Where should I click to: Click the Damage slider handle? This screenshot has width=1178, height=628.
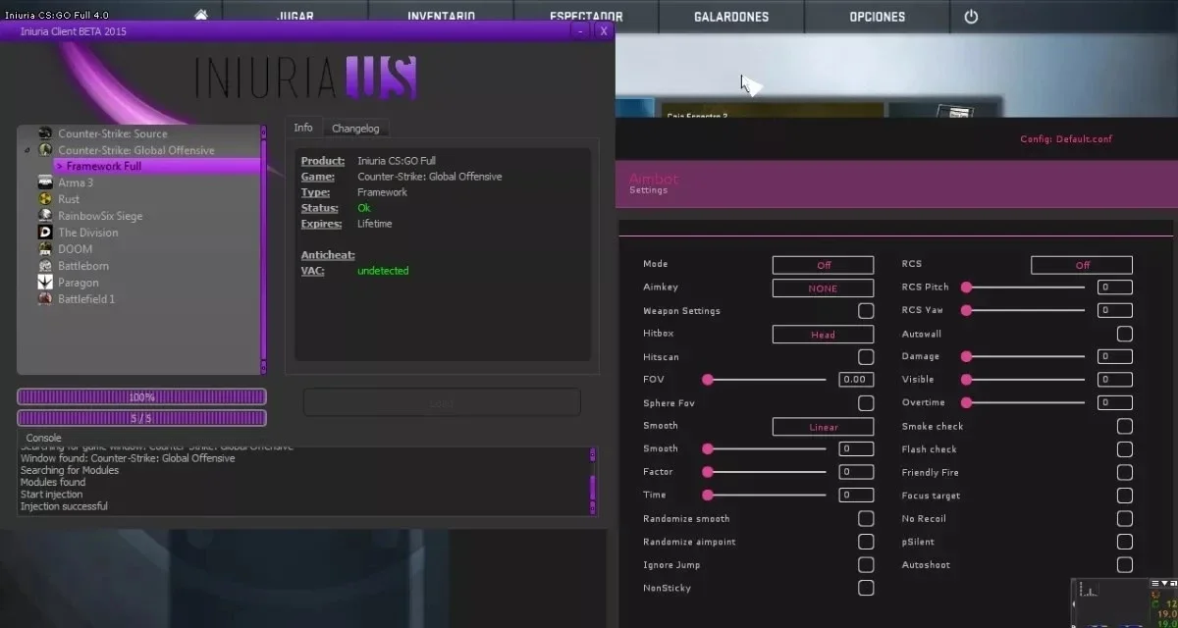coord(966,356)
